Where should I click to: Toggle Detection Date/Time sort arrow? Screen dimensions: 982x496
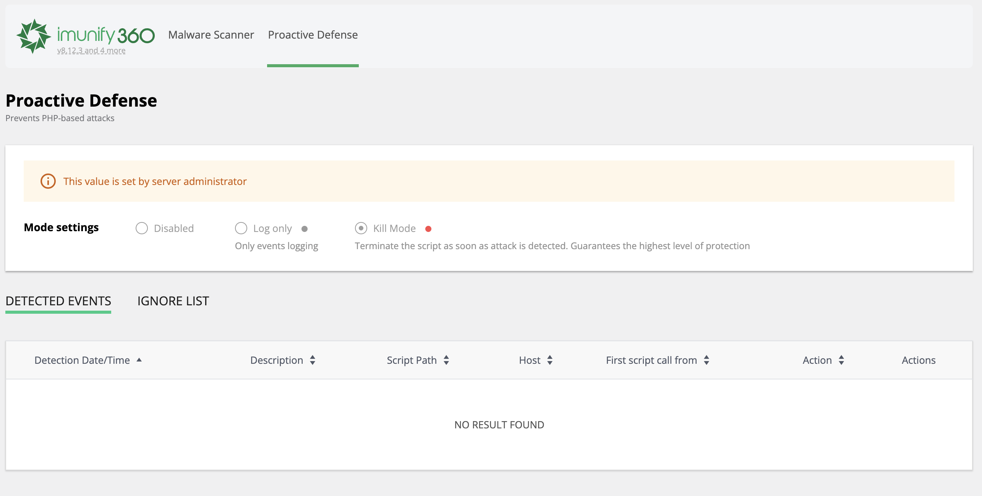click(x=139, y=360)
